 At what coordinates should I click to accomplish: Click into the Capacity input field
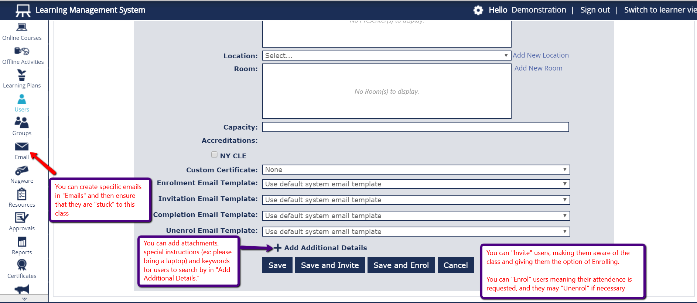coord(415,127)
